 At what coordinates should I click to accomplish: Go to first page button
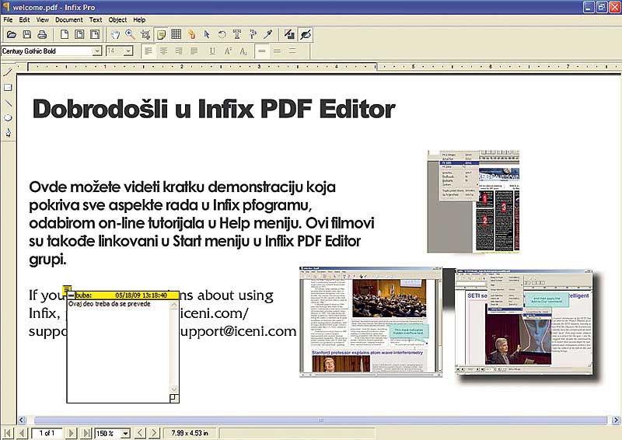point(8,433)
